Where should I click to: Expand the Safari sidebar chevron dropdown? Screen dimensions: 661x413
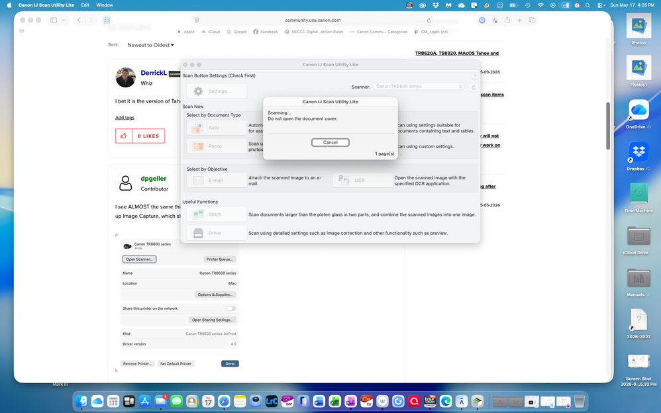63,21
